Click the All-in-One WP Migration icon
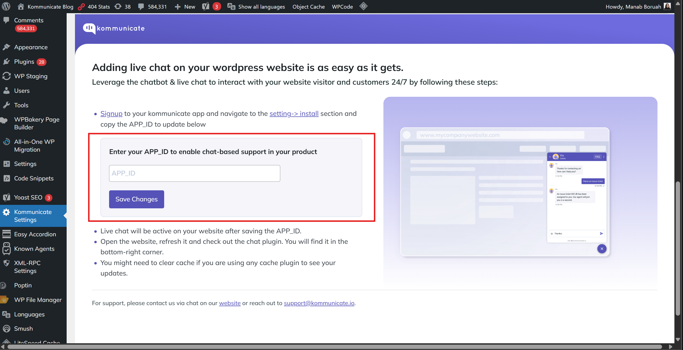 pos(6,142)
